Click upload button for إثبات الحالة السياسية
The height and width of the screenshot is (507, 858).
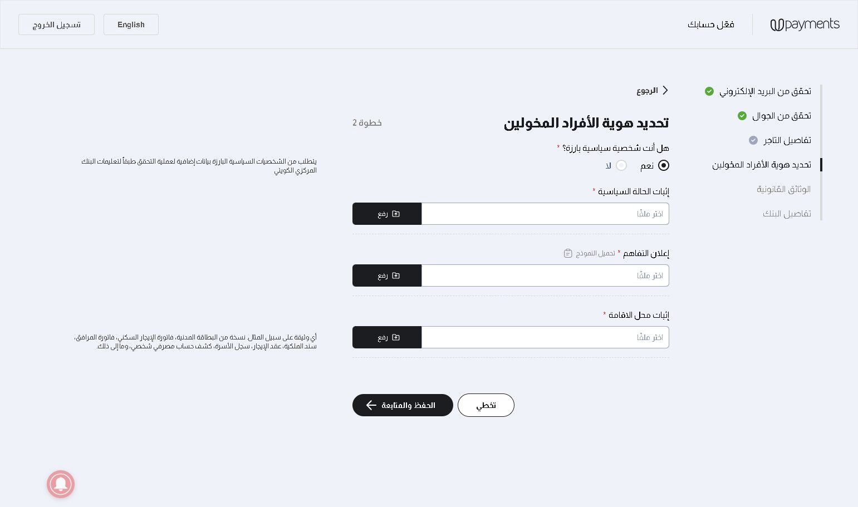387,214
